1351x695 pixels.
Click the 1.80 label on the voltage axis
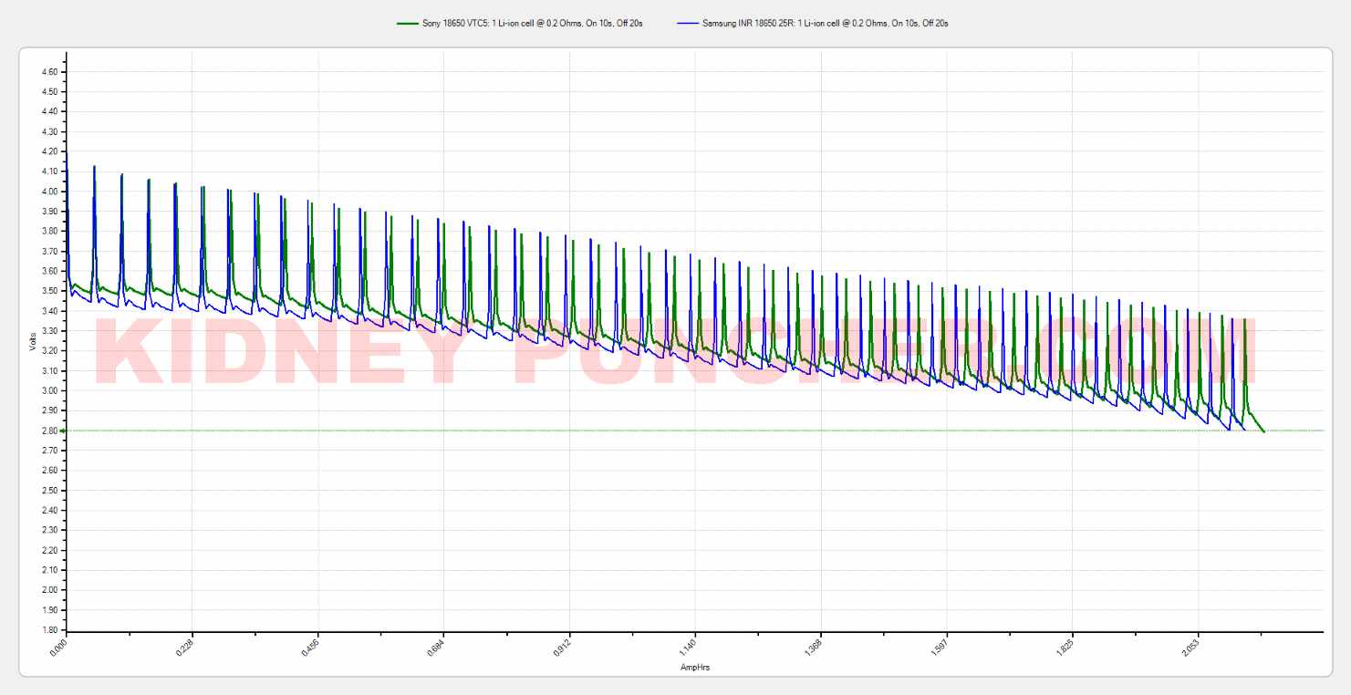pos(50,629)
